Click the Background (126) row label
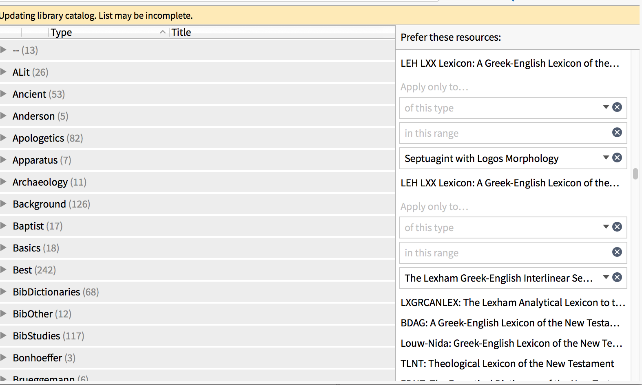 [51, 204]
